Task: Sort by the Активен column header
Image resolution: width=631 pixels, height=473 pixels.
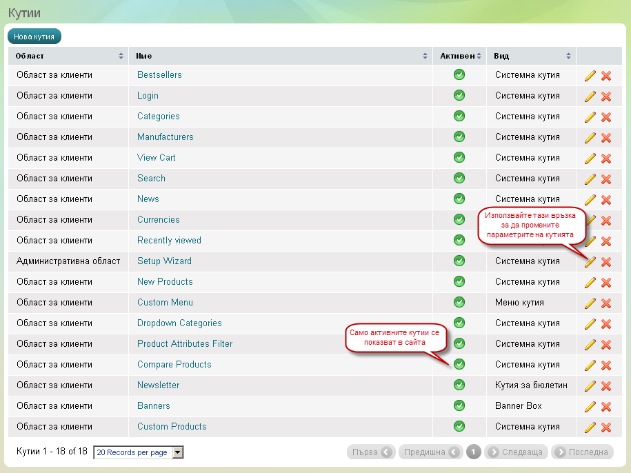Action: coord(459,56)
